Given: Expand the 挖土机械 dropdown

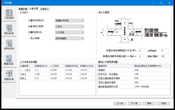Looking at the screenshot, I should [x=70, y=38].
